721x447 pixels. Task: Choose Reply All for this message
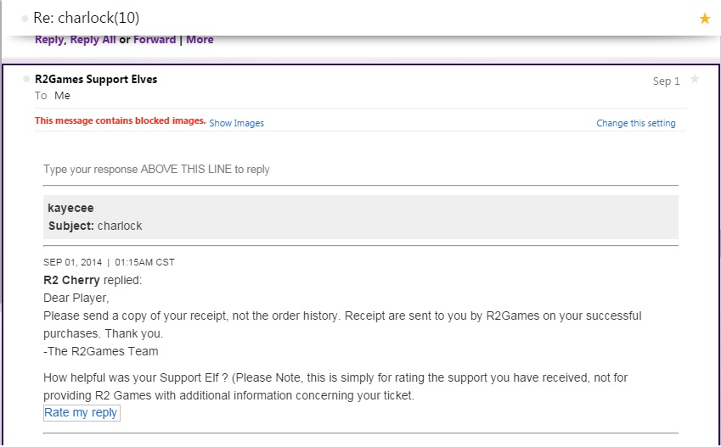[x=93, y=40]
